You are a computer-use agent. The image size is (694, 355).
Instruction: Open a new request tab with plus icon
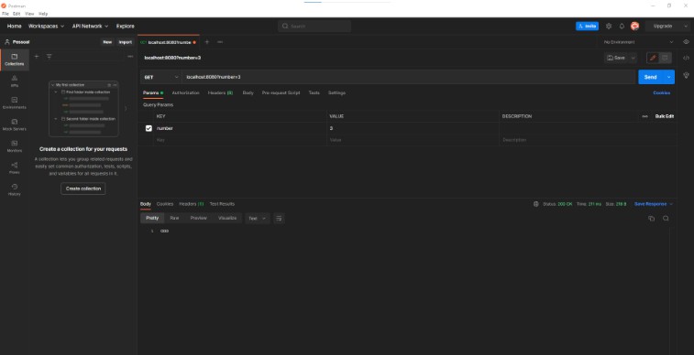coord(206,42)
